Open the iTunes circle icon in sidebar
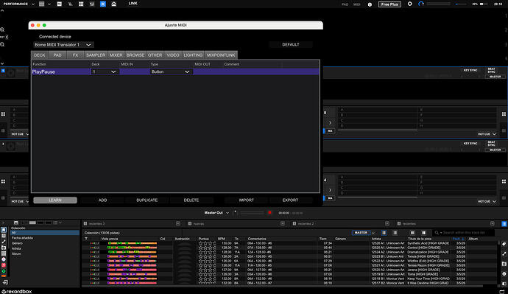Image resolution: width=508 pixels, height=294 pixels. pos(4,259)
